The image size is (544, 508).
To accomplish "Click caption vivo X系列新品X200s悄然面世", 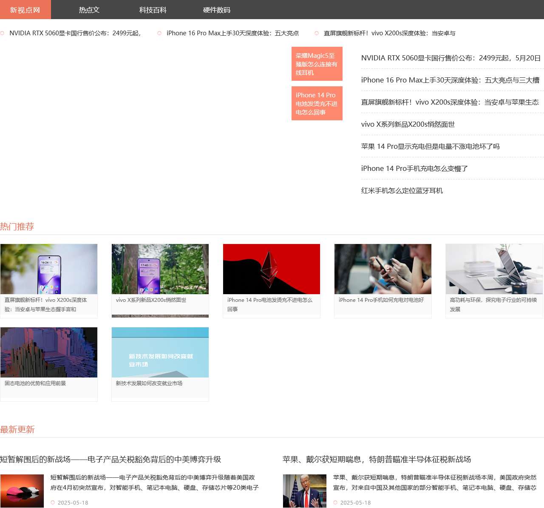I will [151, 300].
